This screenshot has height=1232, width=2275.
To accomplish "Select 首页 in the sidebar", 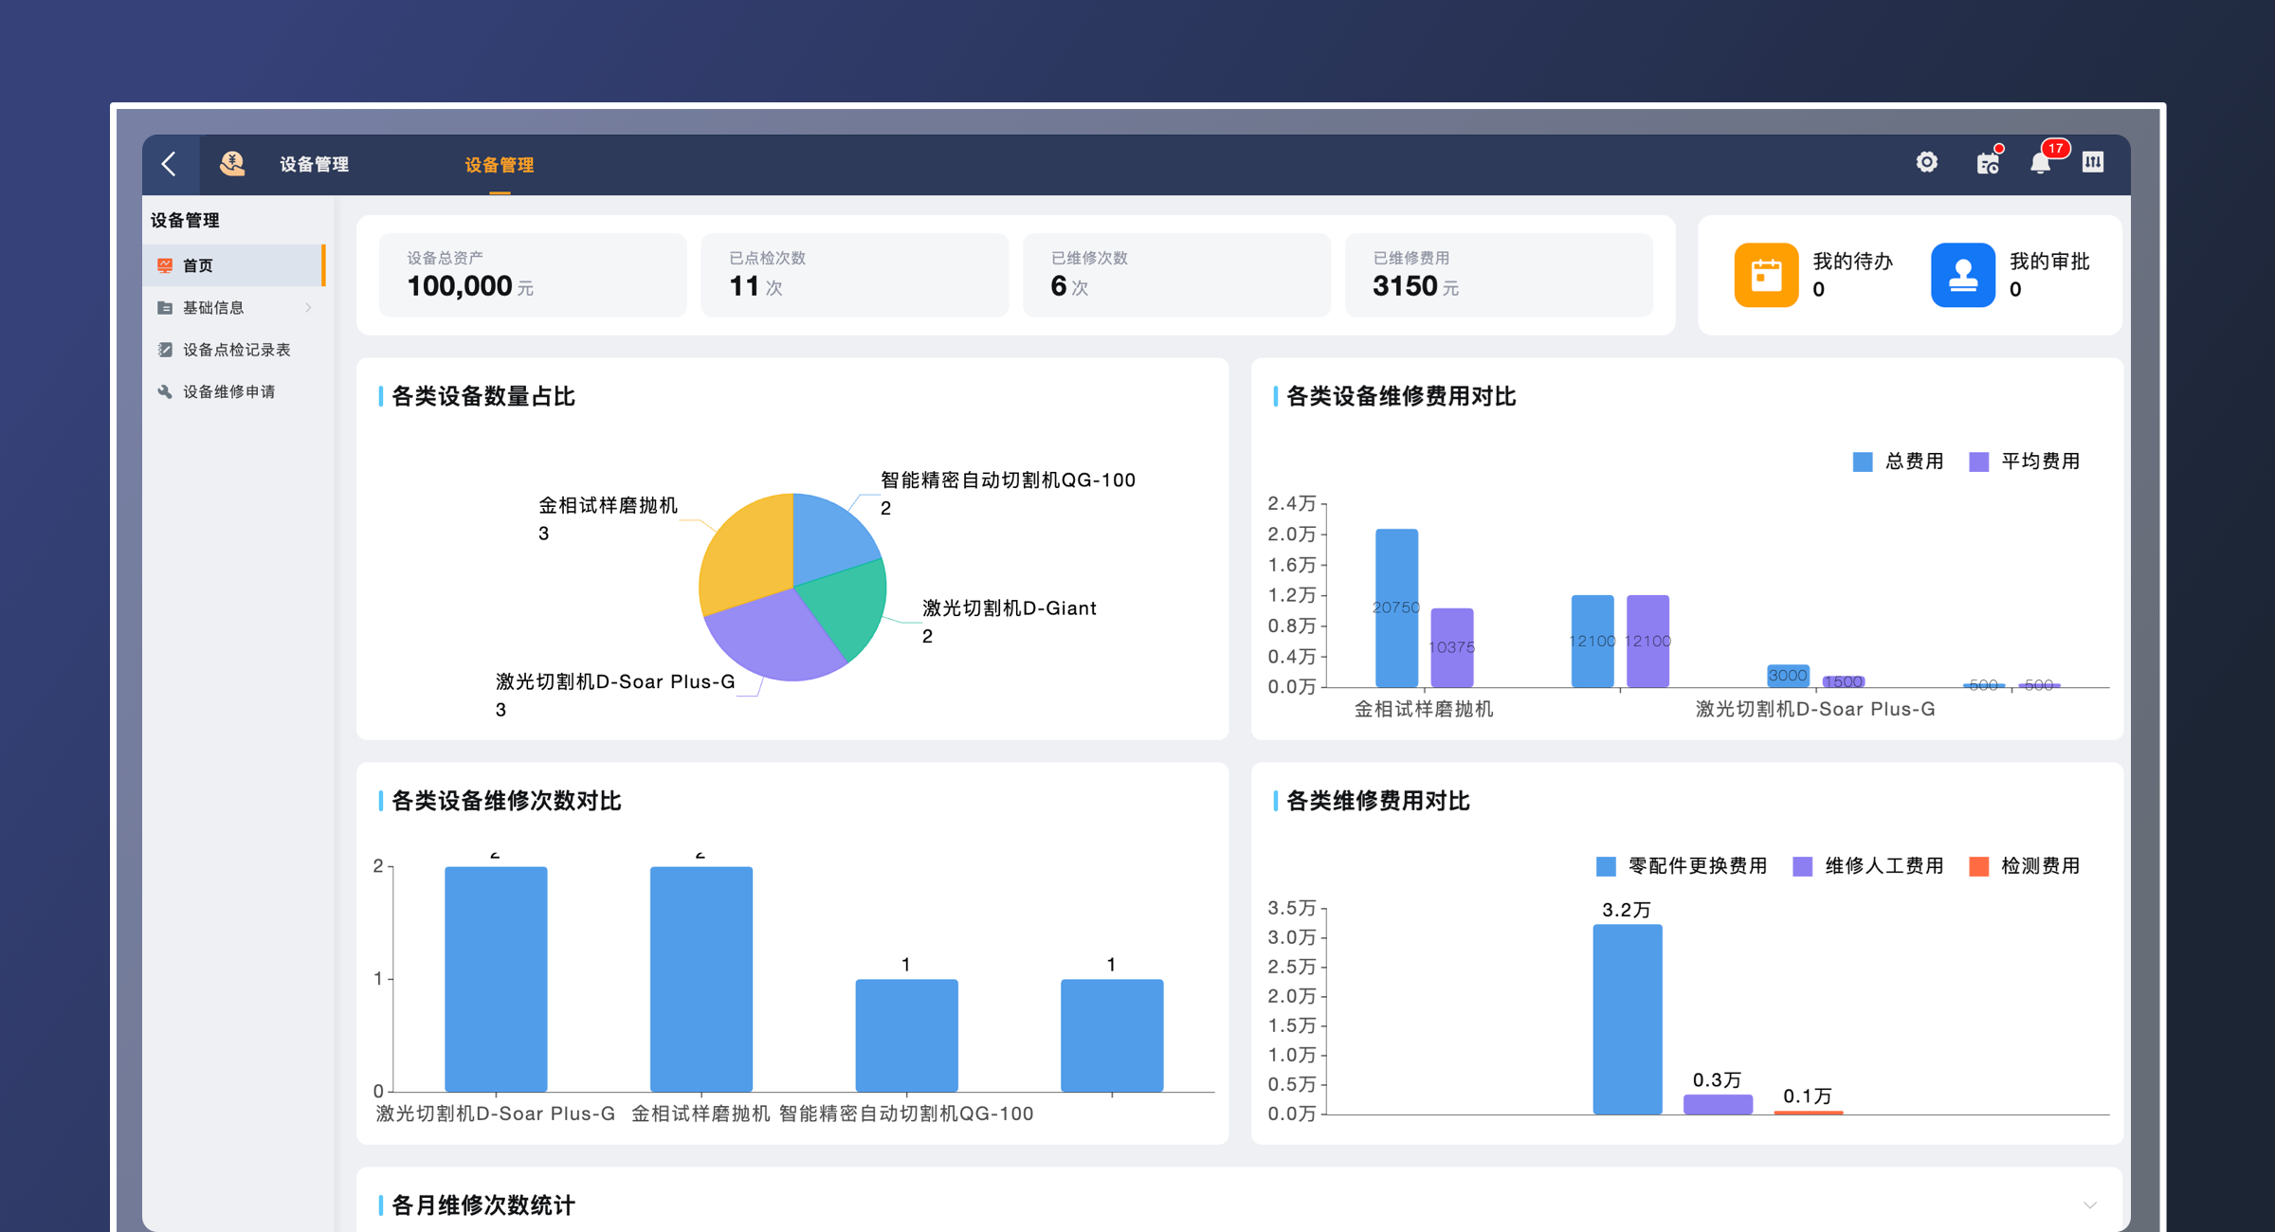I will point(198,266).
